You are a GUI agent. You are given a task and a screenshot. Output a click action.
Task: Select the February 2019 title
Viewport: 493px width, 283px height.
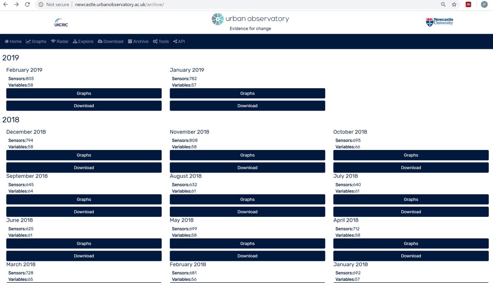pos(24,70)
